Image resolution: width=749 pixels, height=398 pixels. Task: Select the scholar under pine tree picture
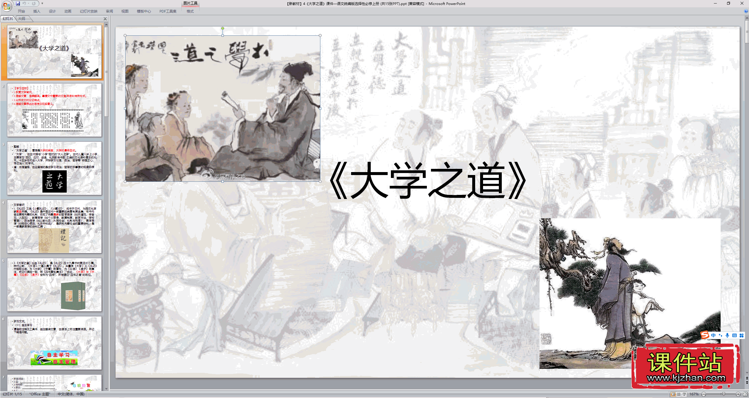tap(630, 293)
